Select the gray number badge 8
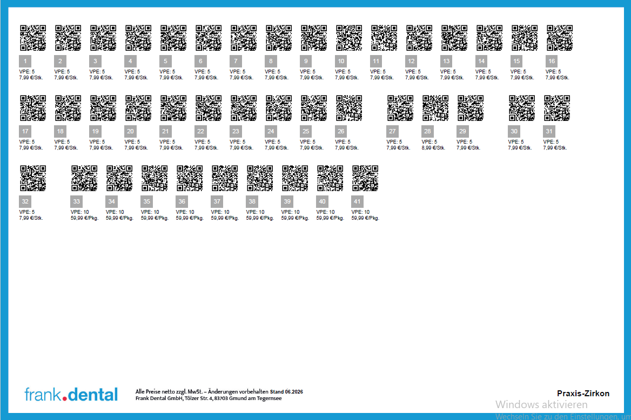 271,61
